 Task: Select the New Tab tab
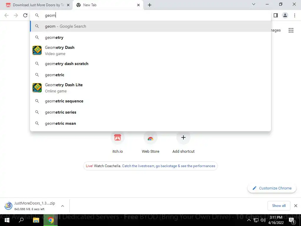point(108,5)
